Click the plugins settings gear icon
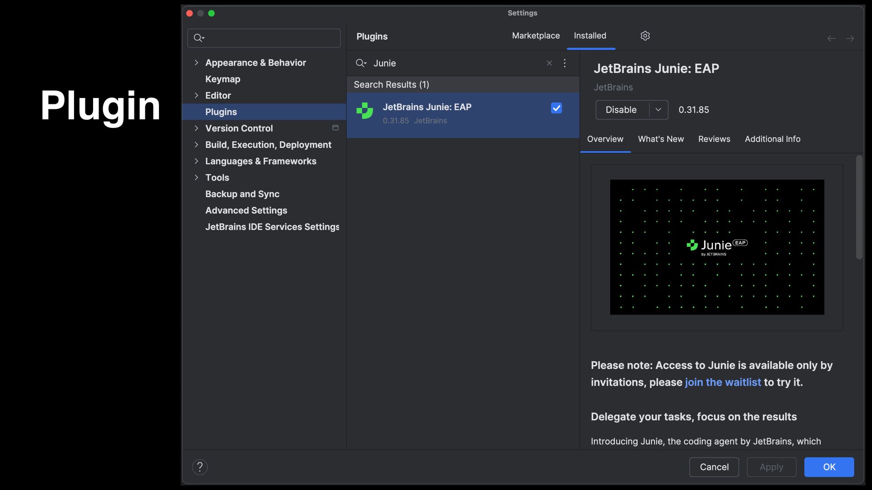This screenshot has height=490, width=872. coord(645,36)
